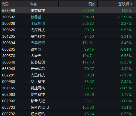Select stock code 300548
Viewport: 136px width, 116px height.
(9, 62)
